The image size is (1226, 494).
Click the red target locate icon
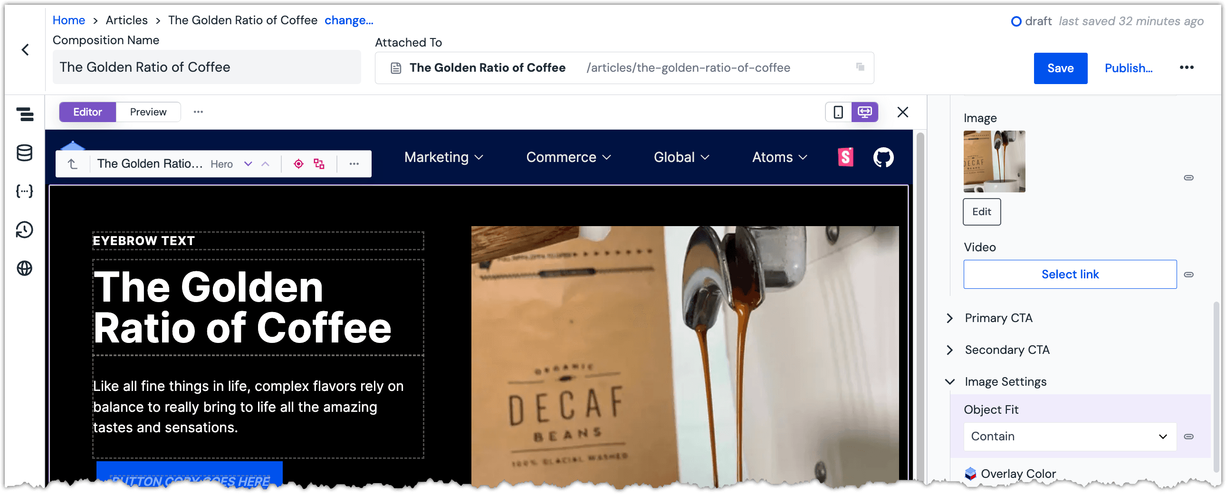(298, 164)
